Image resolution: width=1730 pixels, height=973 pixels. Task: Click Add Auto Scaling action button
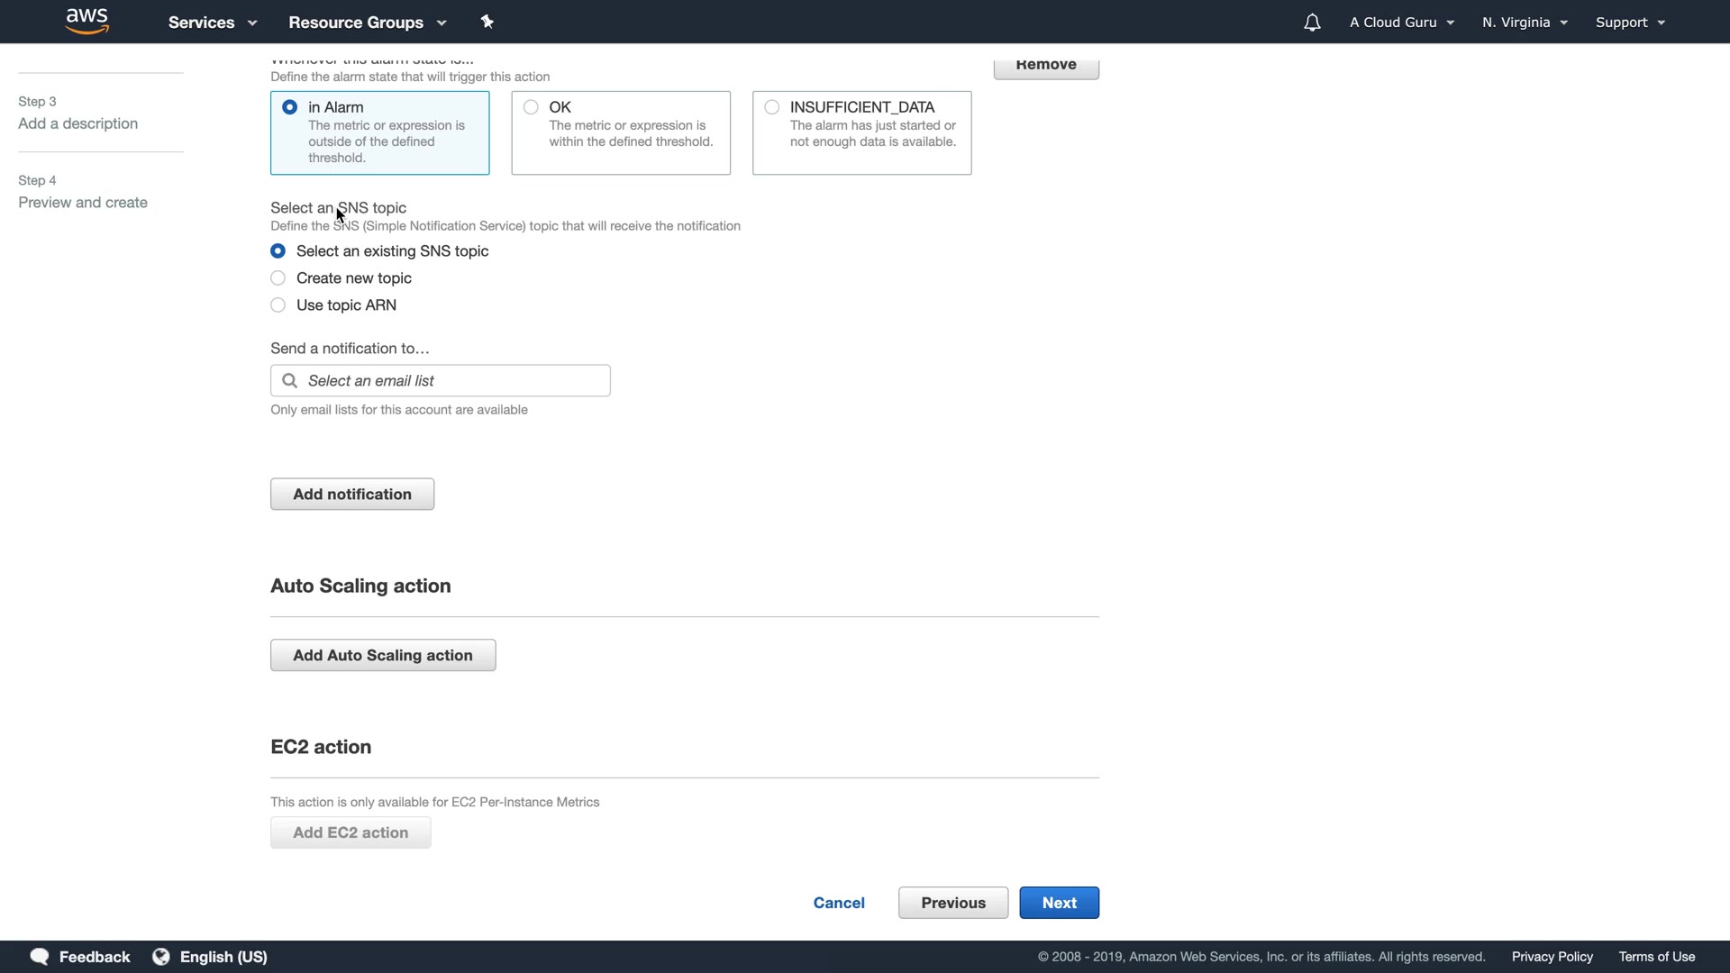point(383,655)
